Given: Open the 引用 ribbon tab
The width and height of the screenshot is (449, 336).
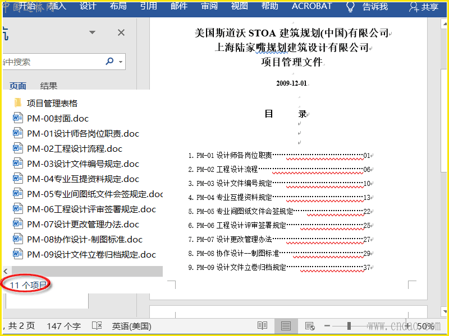Looking at the screenshot, I should point(149,6).
